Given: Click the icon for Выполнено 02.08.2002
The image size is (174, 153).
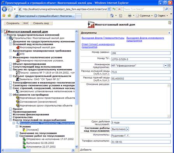Looking at the screenshot, I should tap(24, 143).
